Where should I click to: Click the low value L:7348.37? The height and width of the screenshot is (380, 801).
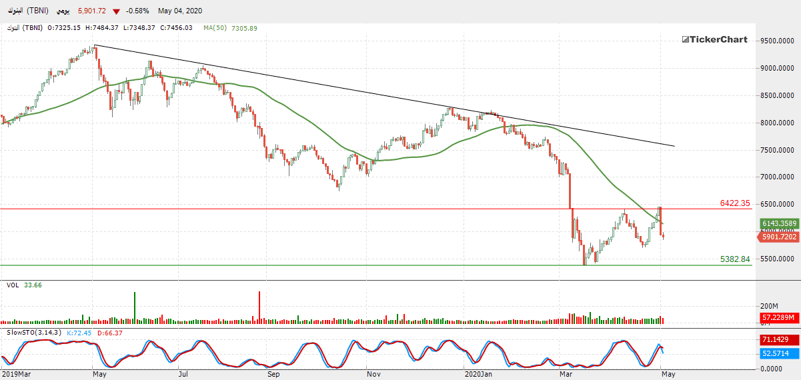[x=139, y=27]
